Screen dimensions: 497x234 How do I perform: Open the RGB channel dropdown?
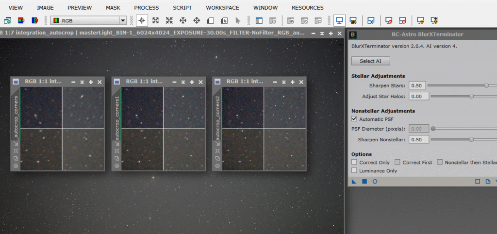pos(123,20)
